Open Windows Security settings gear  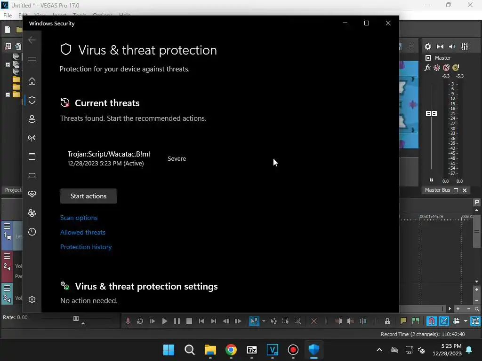point(32,299)
